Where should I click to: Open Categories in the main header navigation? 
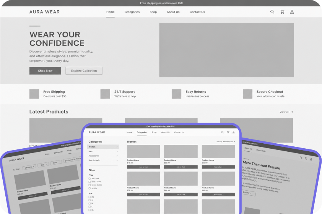tap(132, 12)
